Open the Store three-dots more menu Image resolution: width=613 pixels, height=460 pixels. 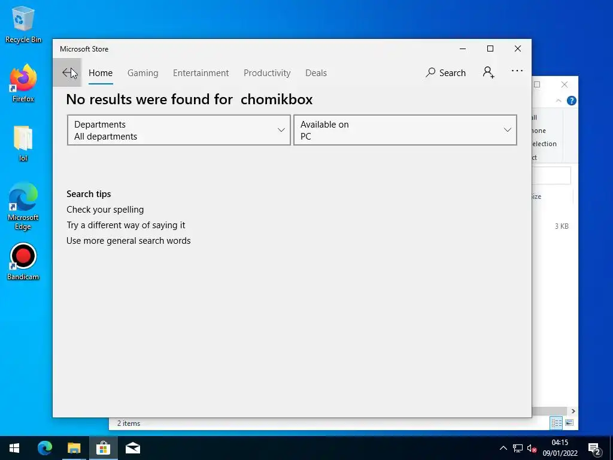(x=517, y=71)
